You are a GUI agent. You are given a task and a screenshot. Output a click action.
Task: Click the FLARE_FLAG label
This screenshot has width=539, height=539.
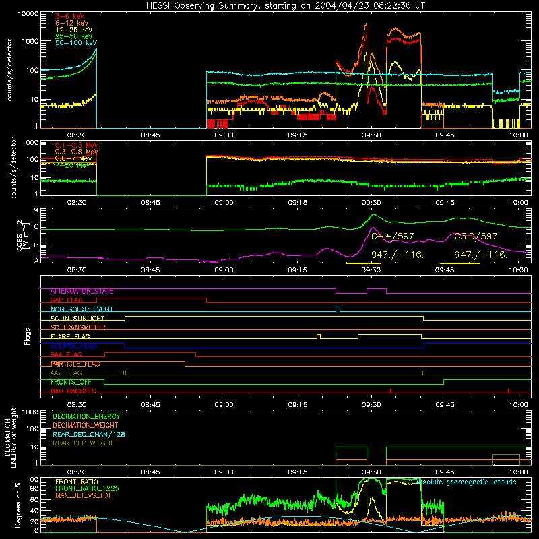point(70,336)
